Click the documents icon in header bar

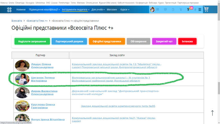[173, 9]
